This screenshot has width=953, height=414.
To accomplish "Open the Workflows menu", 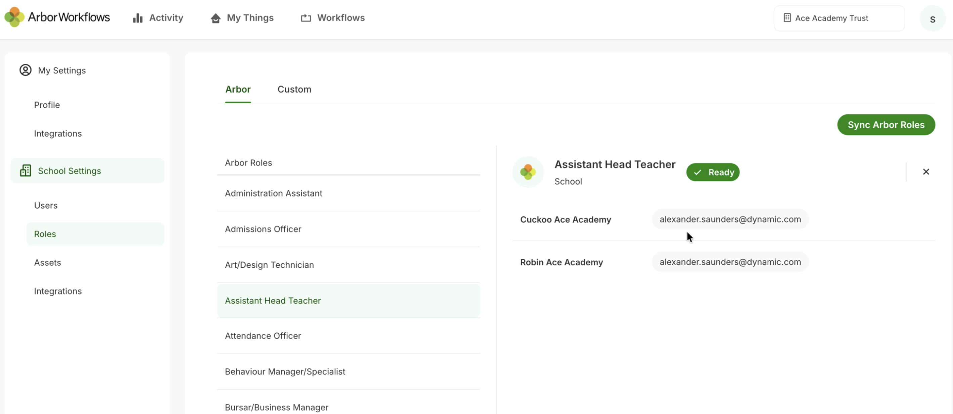I will pos(333,18).
